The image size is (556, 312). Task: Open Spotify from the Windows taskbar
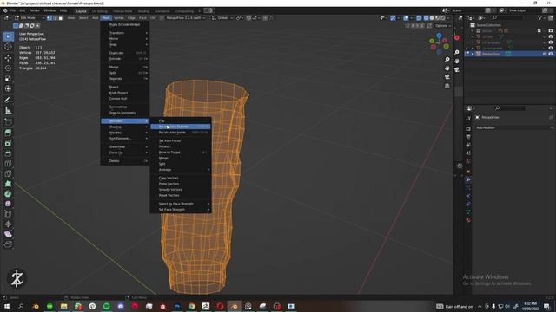point(107,306)
